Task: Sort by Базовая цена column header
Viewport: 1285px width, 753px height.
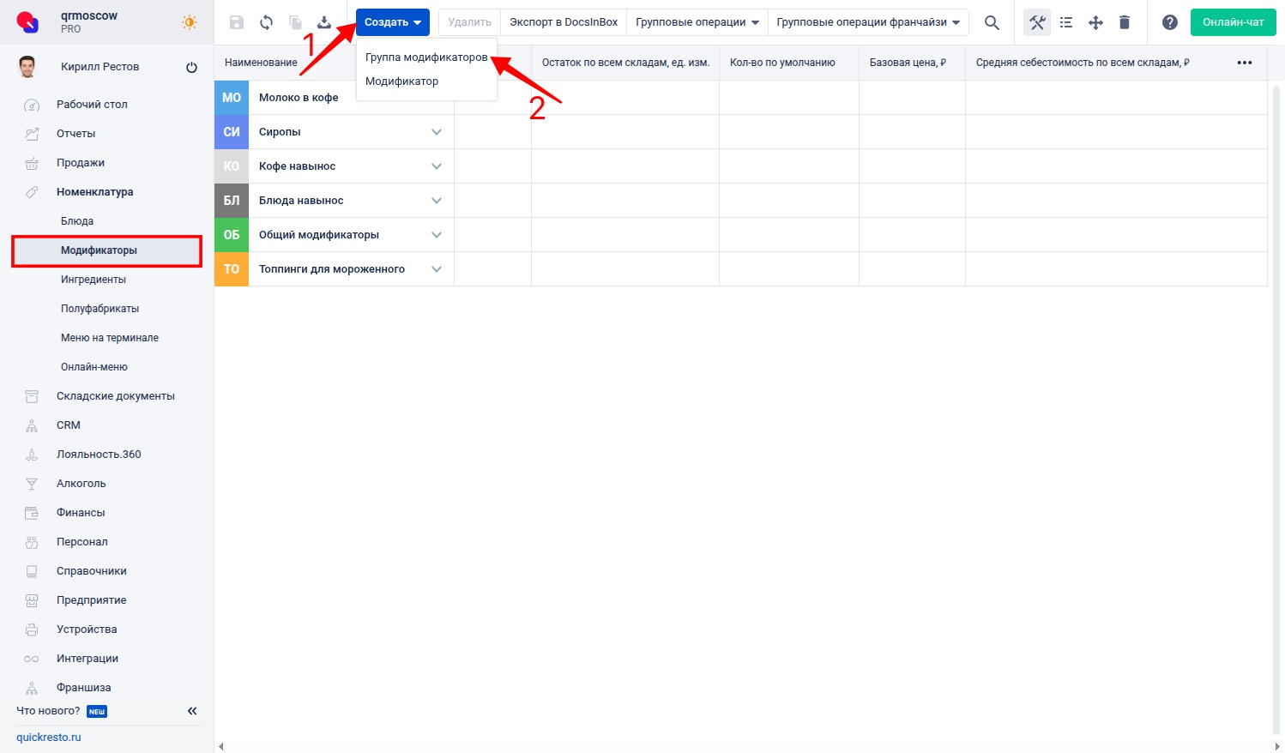Action: tap(912, 63)
